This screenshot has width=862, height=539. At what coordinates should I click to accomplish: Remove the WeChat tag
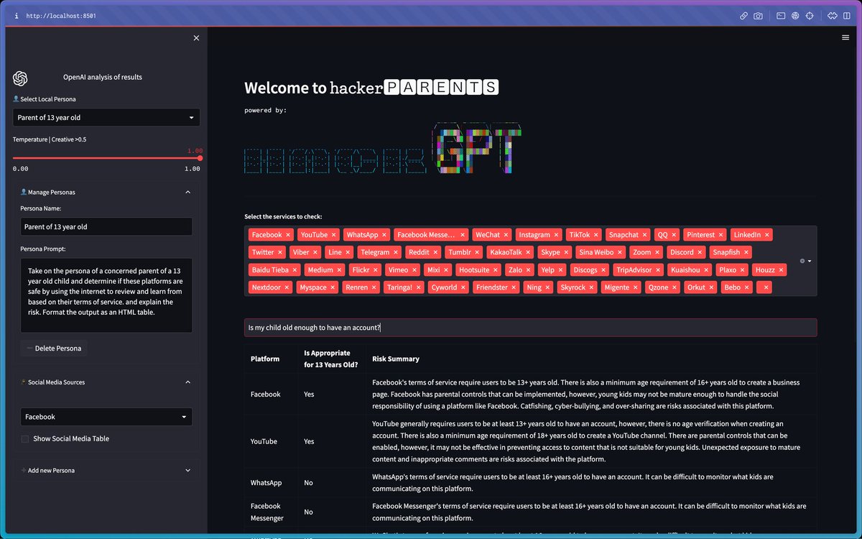pos(506,235)
